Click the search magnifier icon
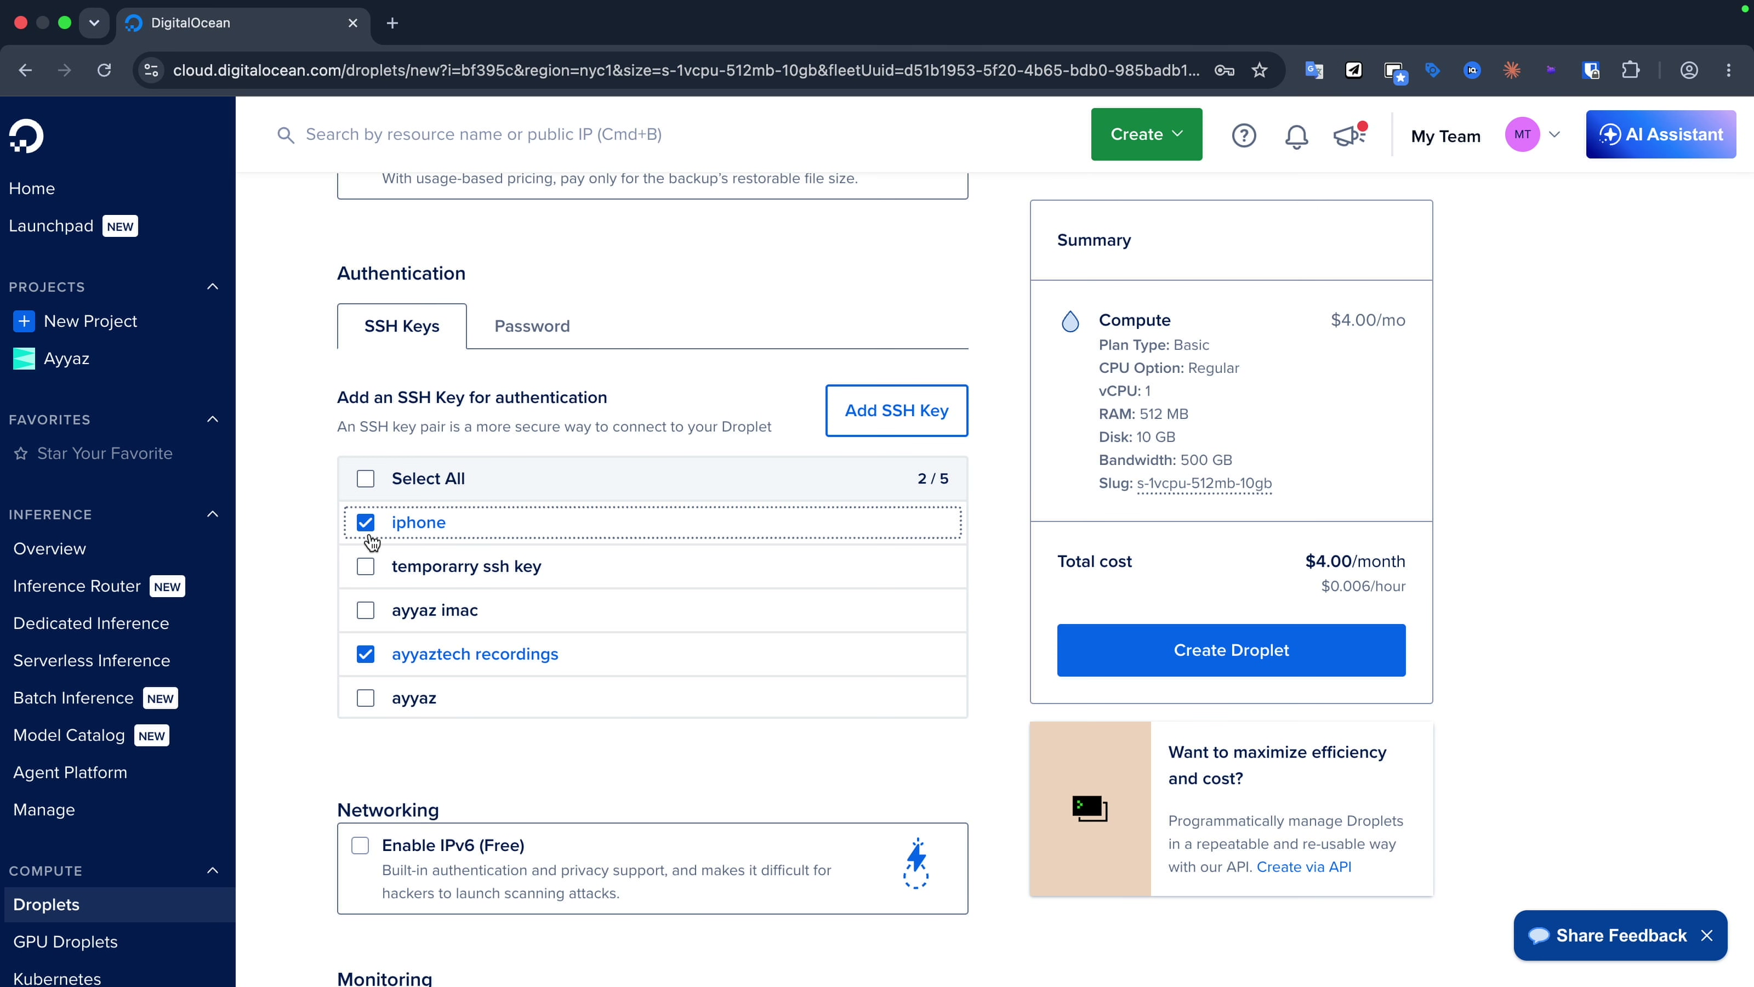 [285, 135]
